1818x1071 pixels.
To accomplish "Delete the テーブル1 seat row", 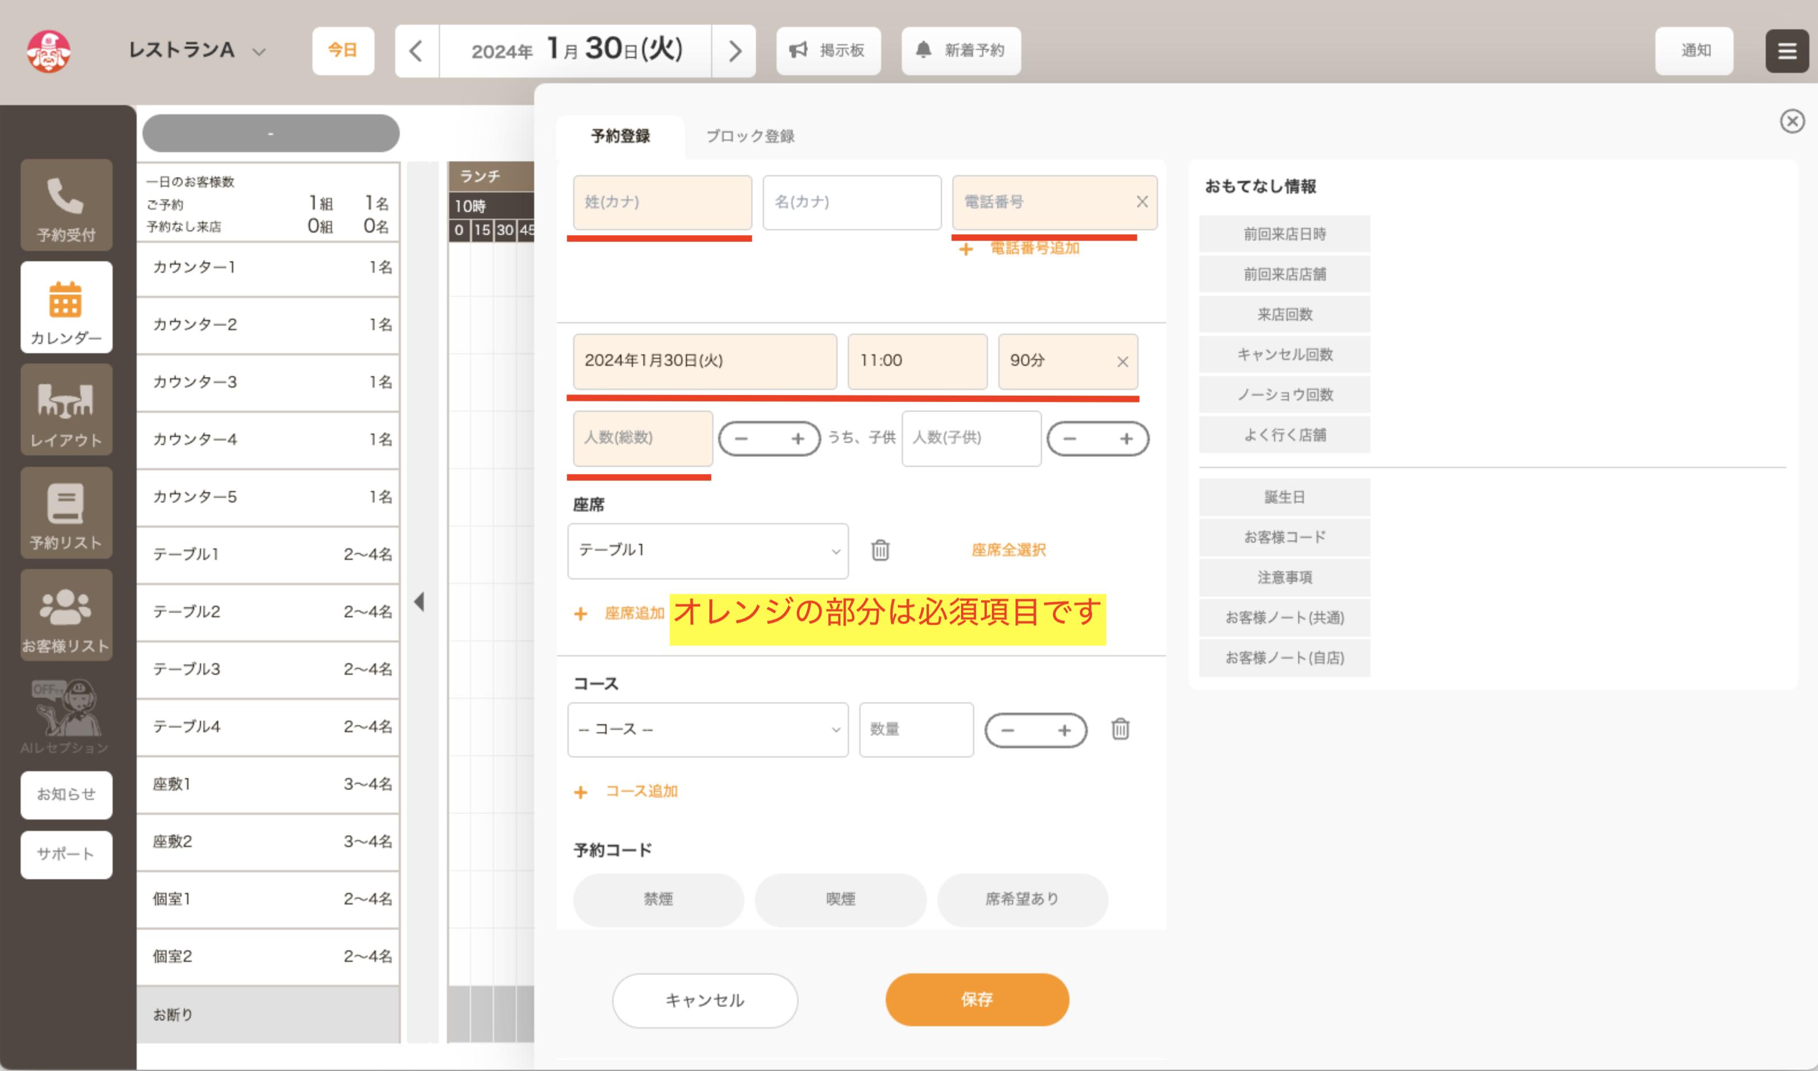I will (880, 551).
